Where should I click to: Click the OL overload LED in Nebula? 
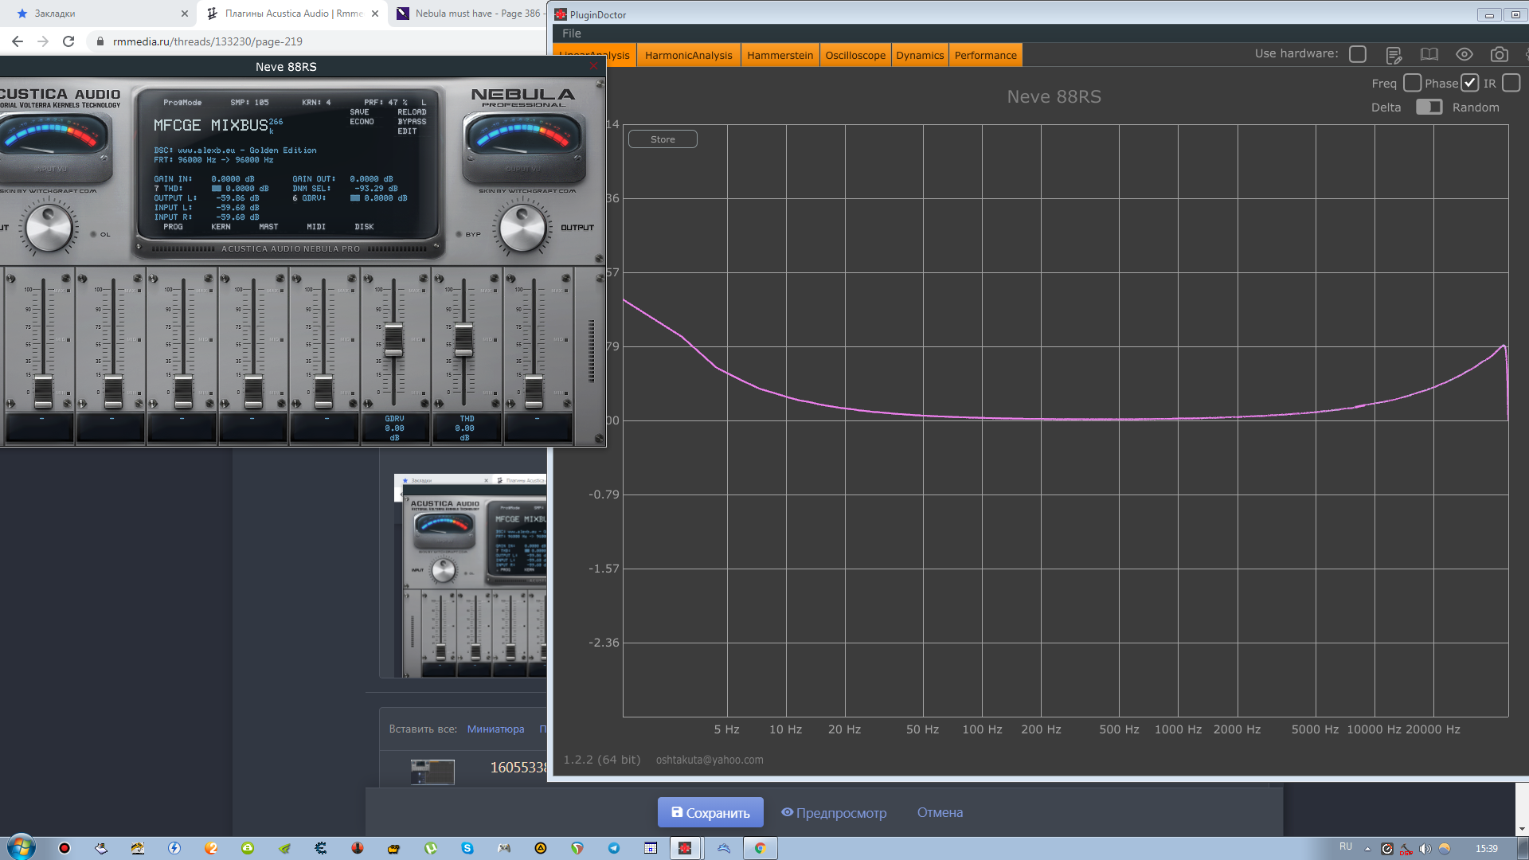pos(93,234)
